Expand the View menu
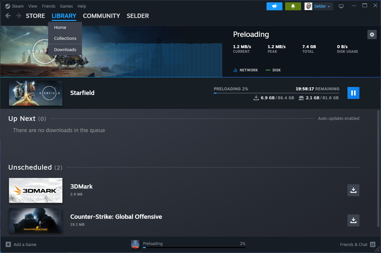 pyautogui.click(x=33, y=6)
